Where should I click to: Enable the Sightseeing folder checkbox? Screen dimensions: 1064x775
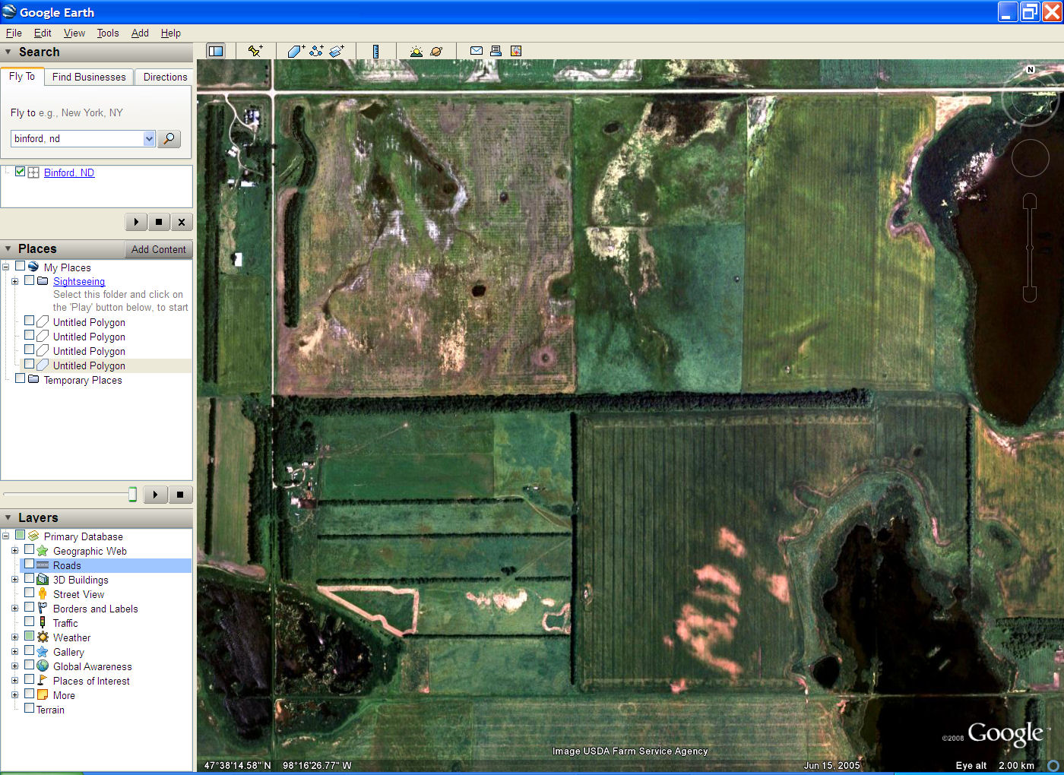click(30, 280)
